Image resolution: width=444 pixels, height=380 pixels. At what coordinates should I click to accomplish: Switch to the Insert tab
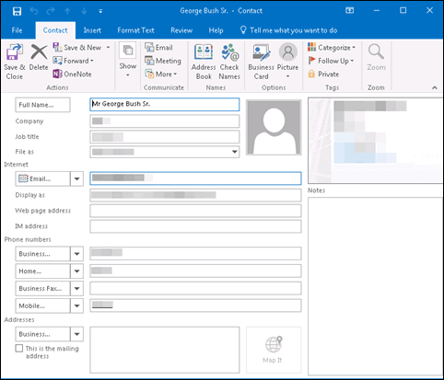92,30
